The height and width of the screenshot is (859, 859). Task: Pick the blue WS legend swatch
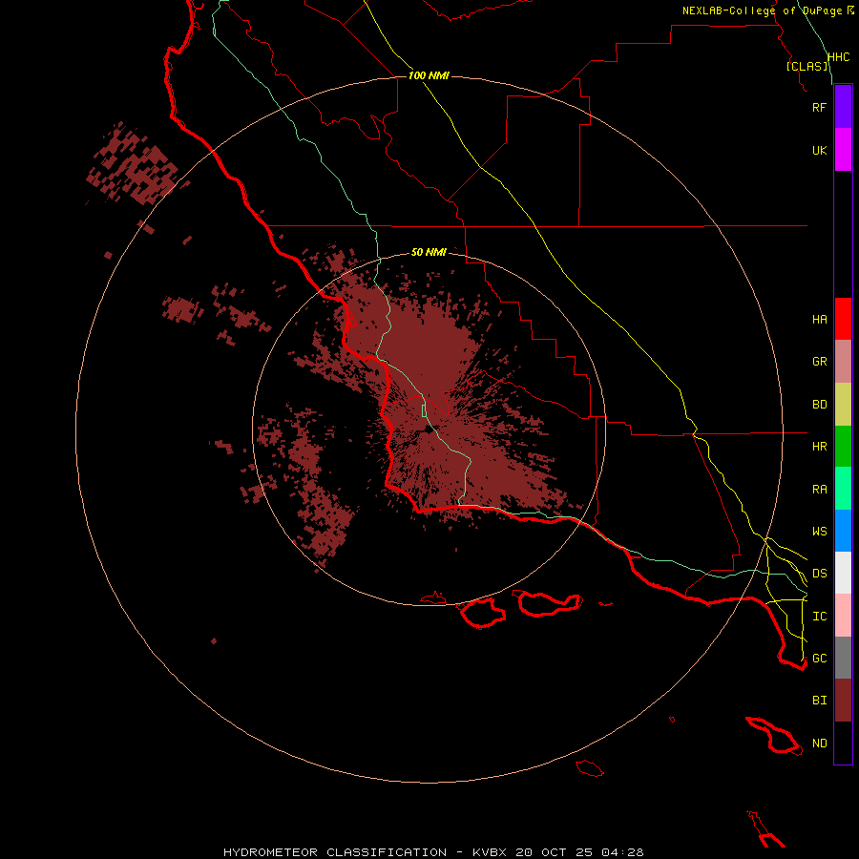(x=843, y=531)
